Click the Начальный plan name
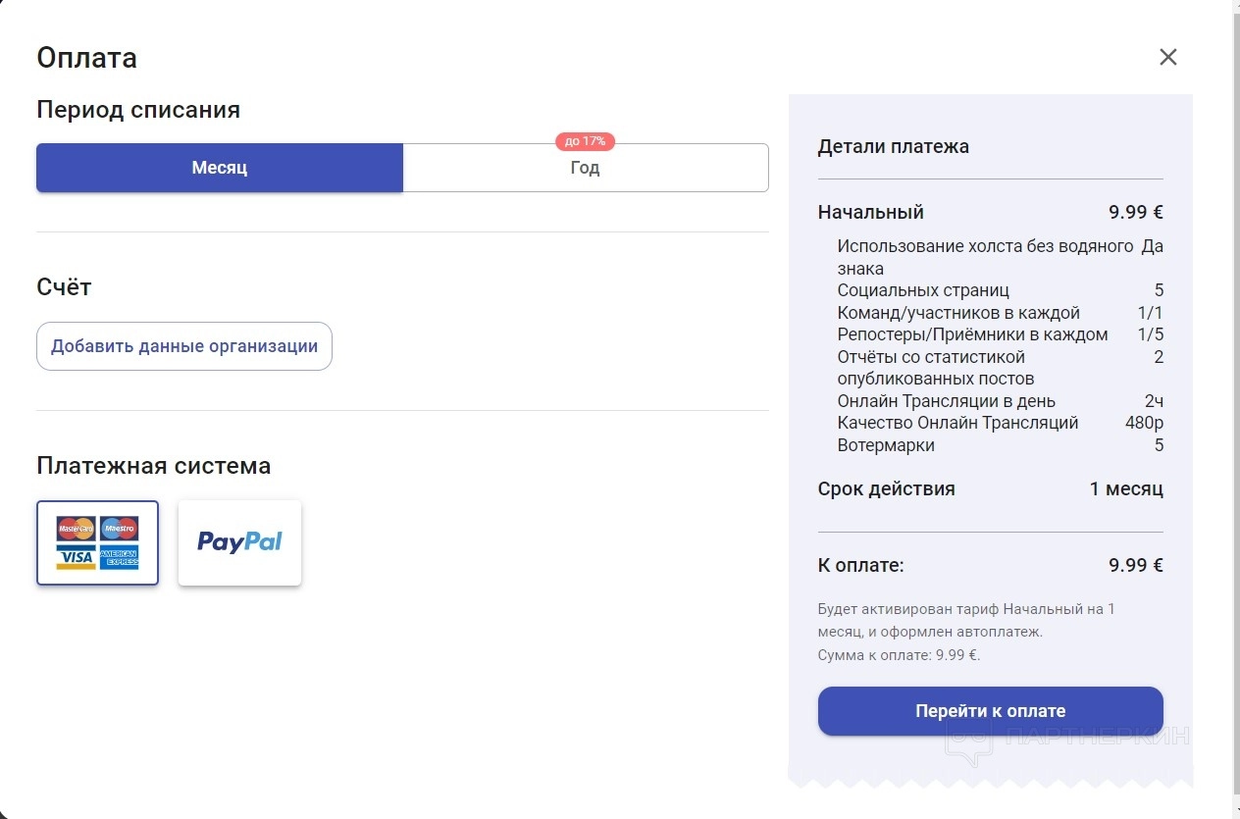1240x819 pixels. [x=870, y=212]
